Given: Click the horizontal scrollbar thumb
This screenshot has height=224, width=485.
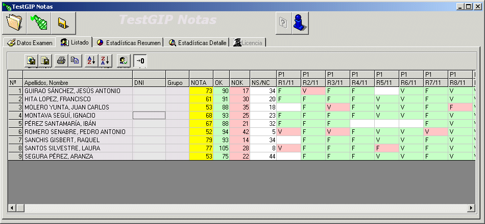Looking at the screenshot, I should [20, 208].
